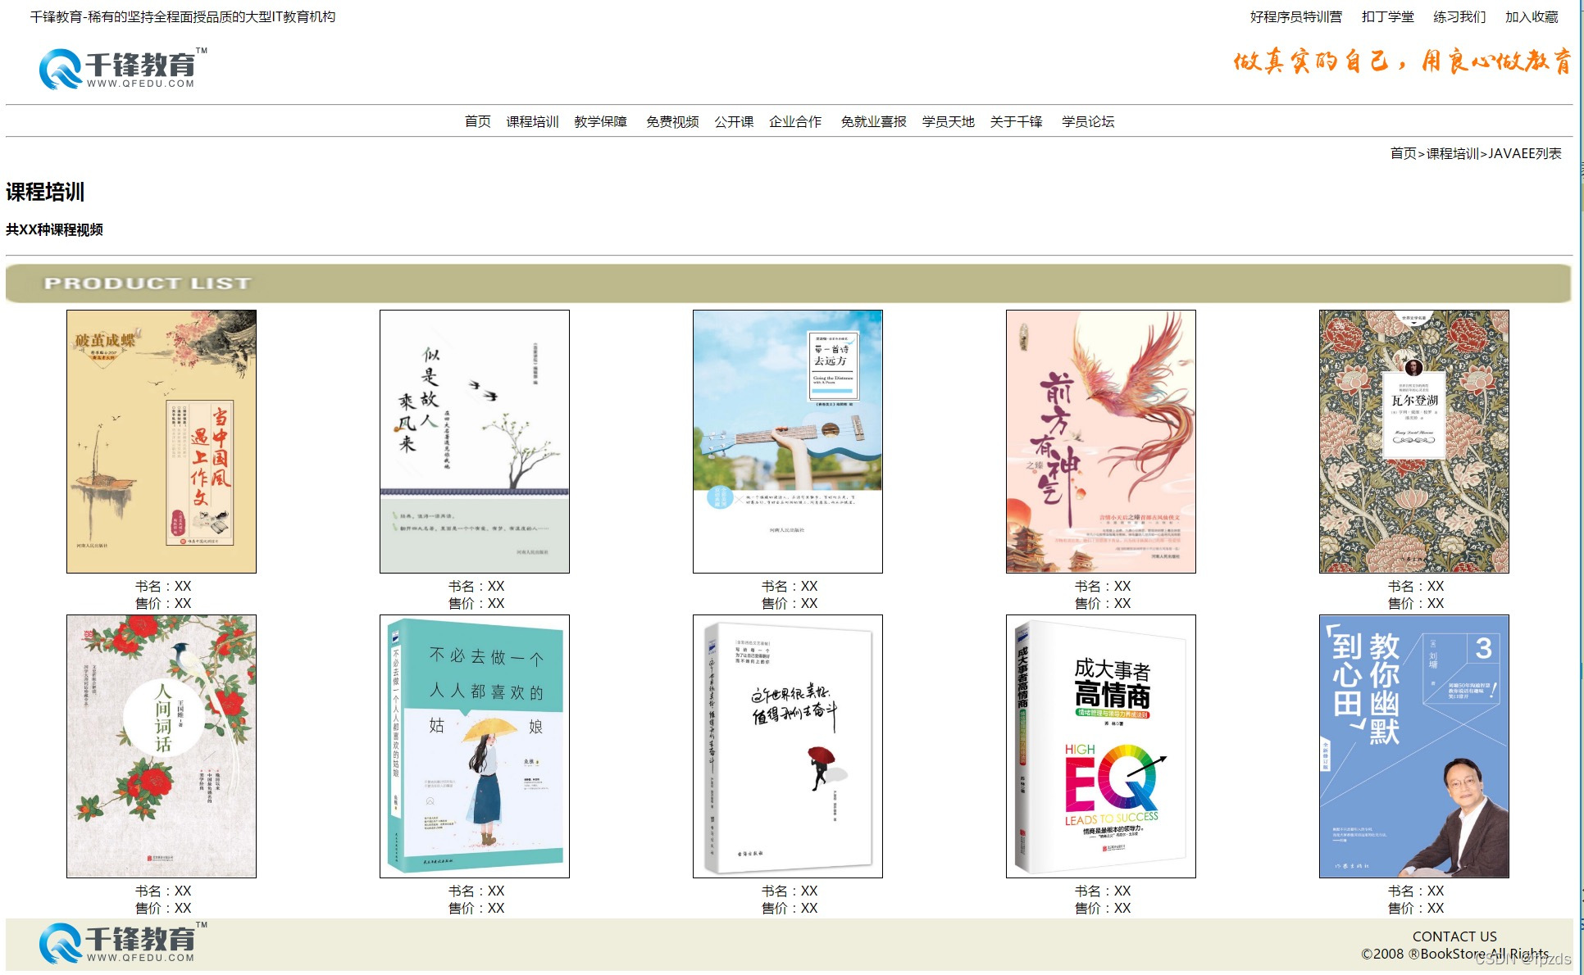This screenshot has height=975, width=1584.
Task: Open the 似是故人乘风来 book cover
Action: coord(475,442)
